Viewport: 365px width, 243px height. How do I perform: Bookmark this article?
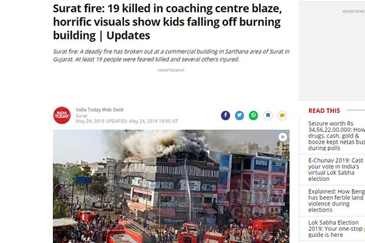point(268,115)
